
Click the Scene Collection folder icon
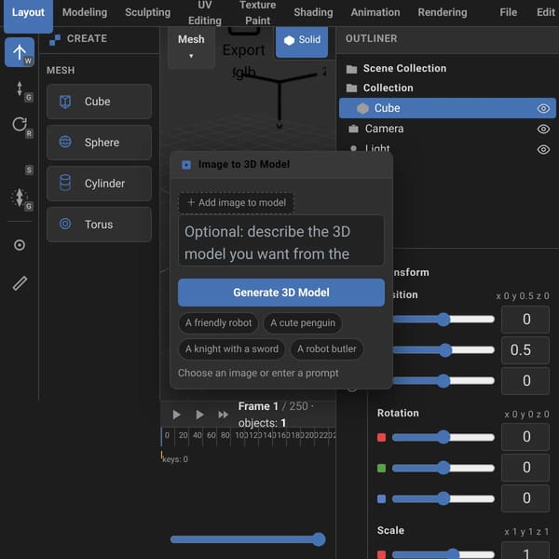point(352,69)
